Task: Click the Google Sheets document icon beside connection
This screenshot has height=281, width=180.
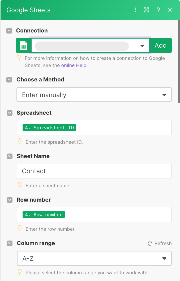Action: pyautogui.click(x=24, y=46)
